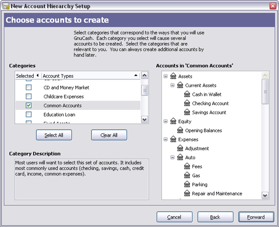The image size is (279, 227).
Task: Select Parking in accounts tree
Action: 200,184
